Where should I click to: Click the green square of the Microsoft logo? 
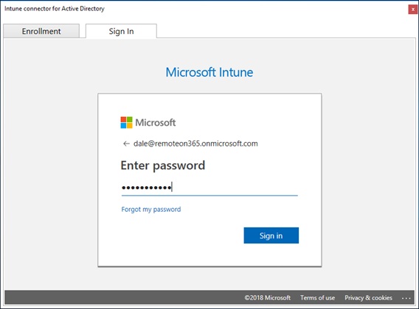coord(129,119)
